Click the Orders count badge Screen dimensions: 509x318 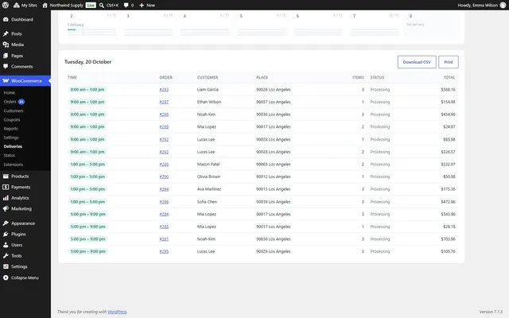[21, 102]
